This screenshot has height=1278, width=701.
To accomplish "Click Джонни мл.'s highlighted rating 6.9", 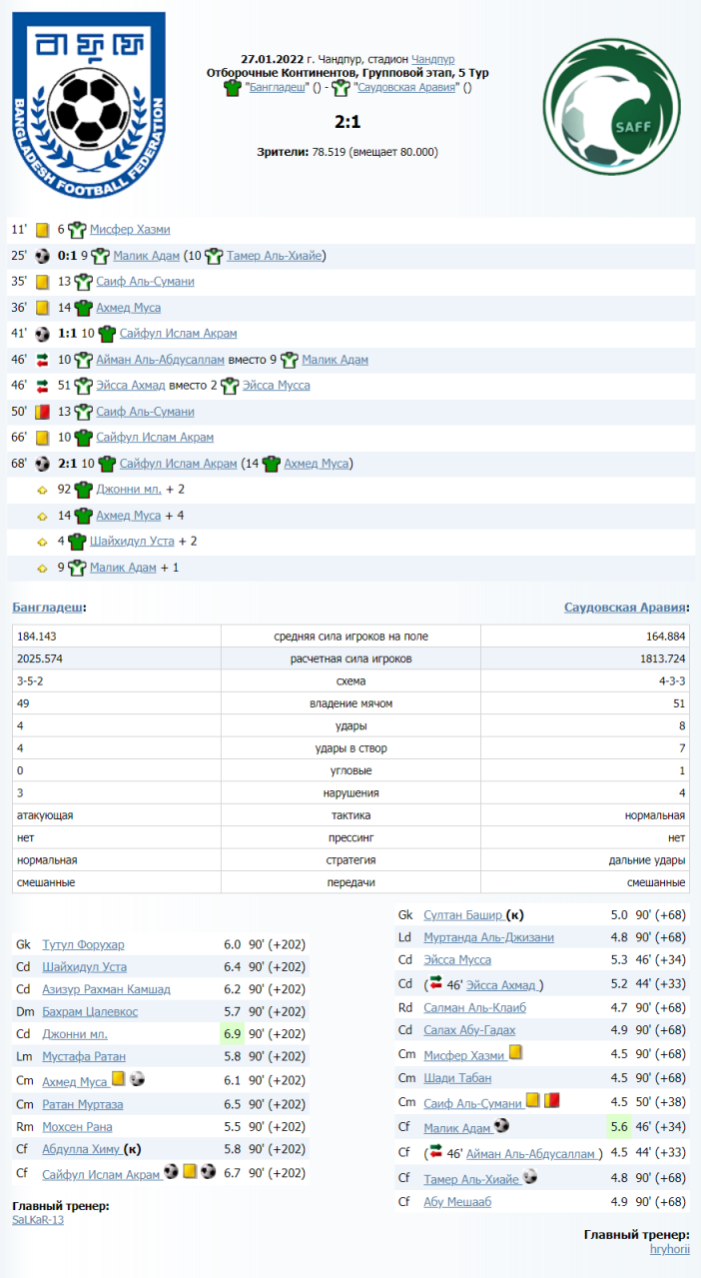I will point(233,1034).
